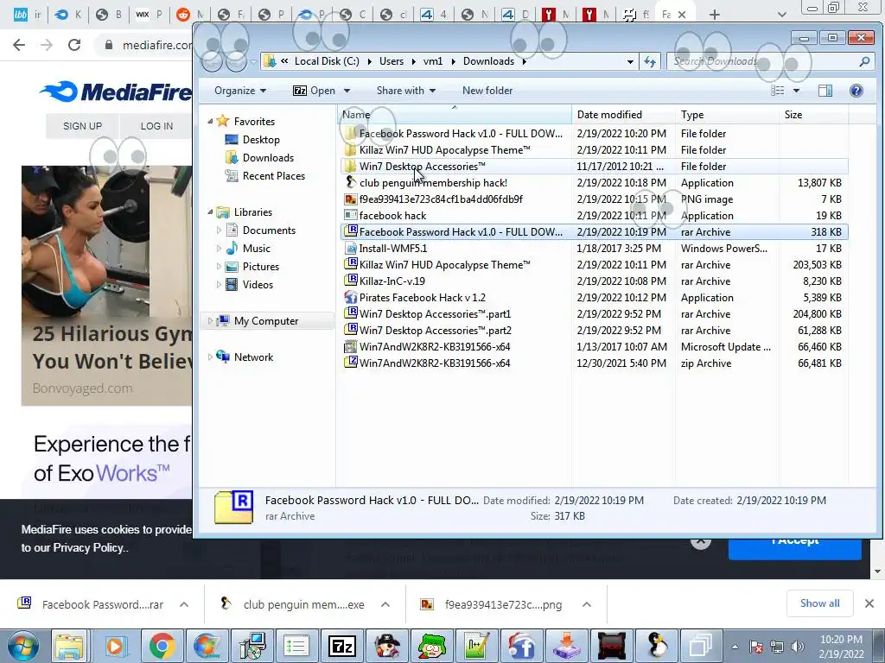
Task: Collapse the Favorites group
Action: coord(210,121)
